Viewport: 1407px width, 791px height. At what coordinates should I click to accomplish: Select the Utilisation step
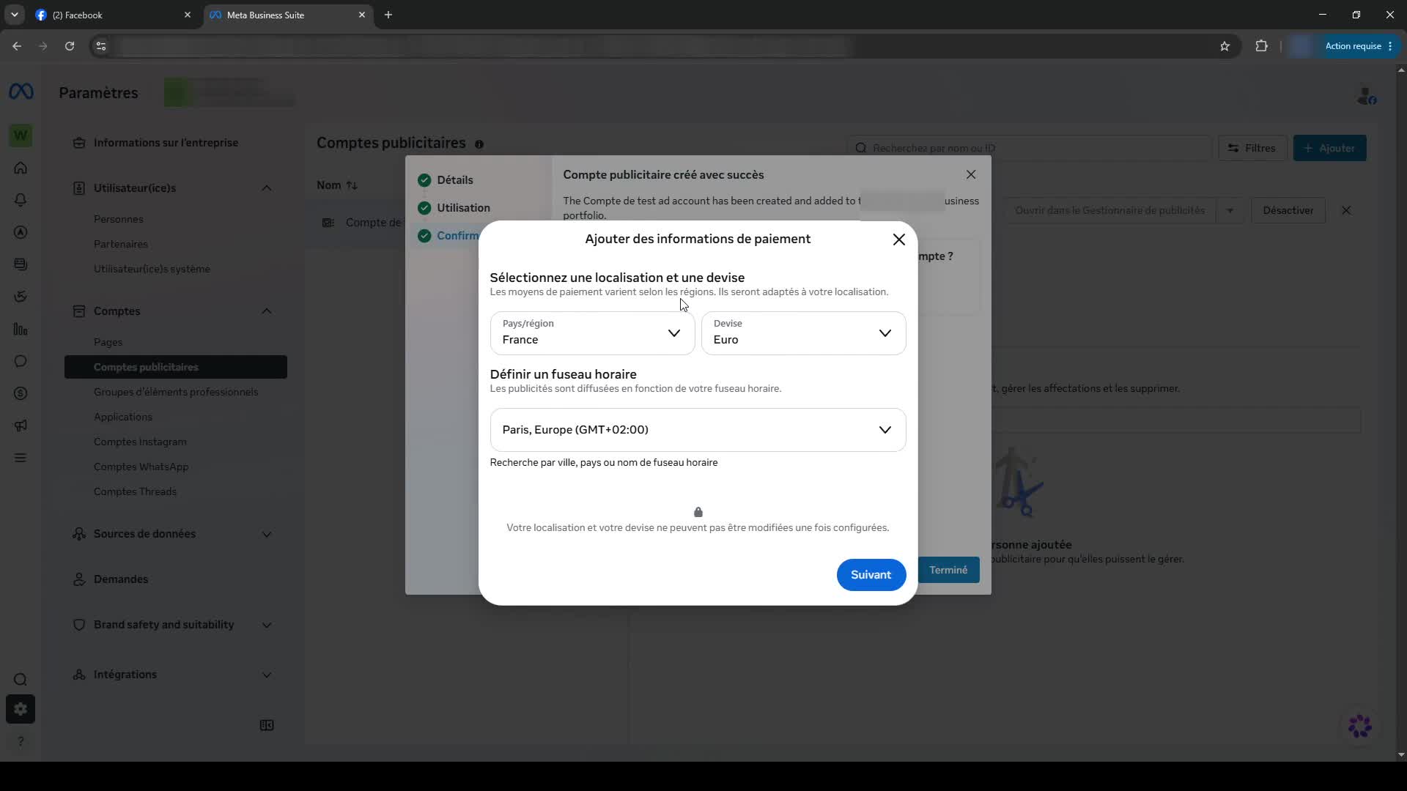pos(464,208)
